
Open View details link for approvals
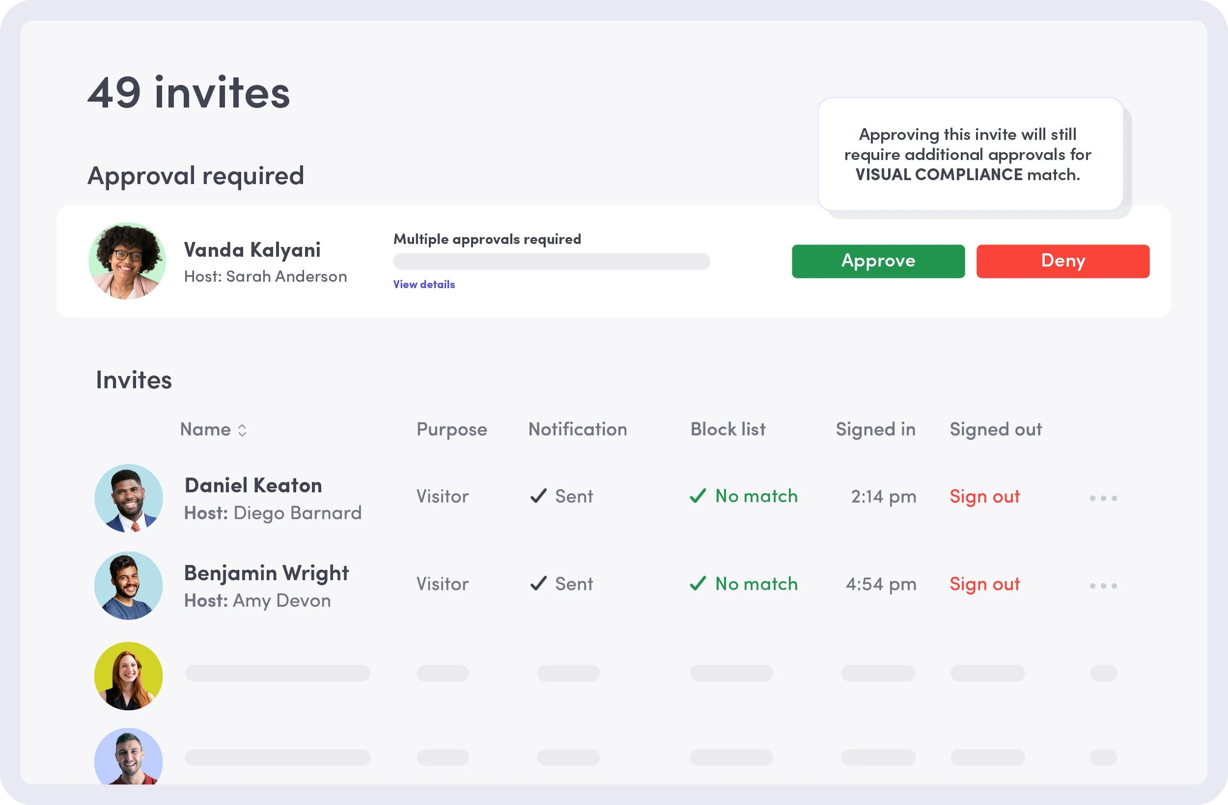pyautogui.click(x=424, y=284)
